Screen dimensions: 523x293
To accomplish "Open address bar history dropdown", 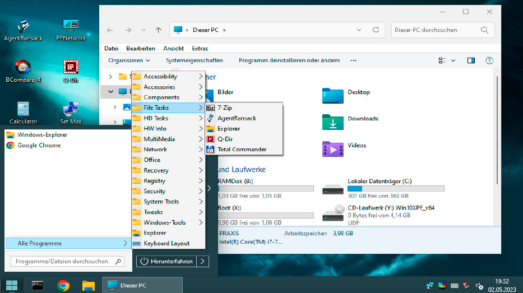I will 359,30.
